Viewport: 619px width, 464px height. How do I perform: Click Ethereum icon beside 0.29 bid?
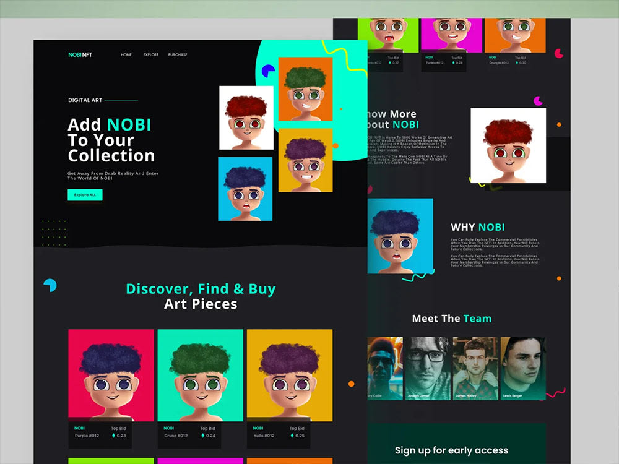tap(453, 62)
